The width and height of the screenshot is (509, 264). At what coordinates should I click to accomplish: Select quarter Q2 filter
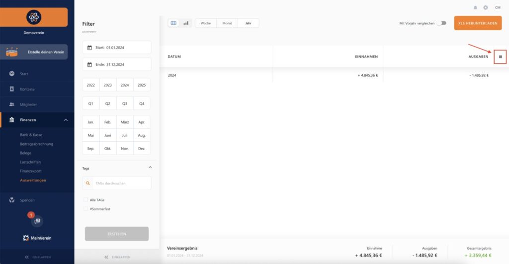coord(107,104)
